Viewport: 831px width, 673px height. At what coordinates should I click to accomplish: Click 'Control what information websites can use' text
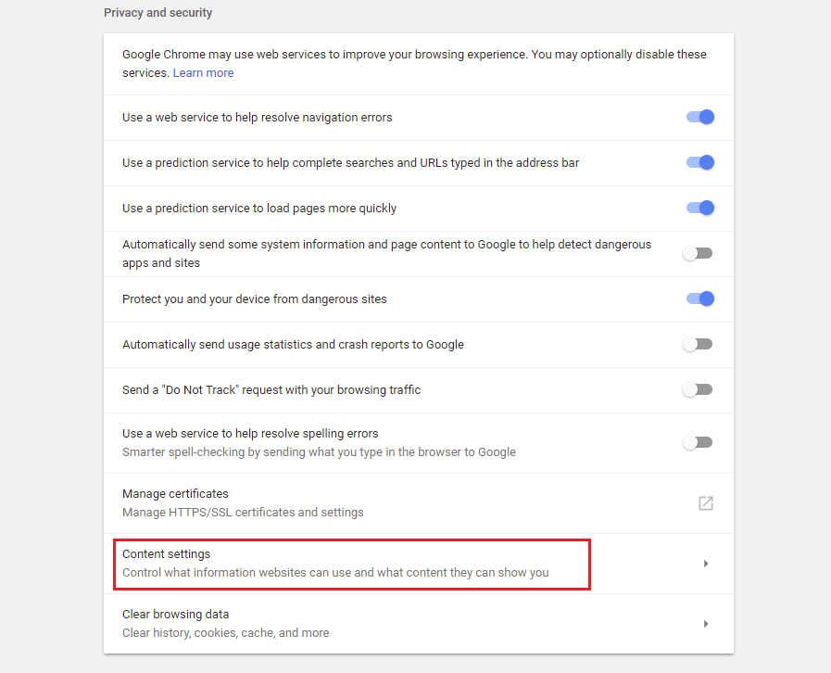point(335,573)
